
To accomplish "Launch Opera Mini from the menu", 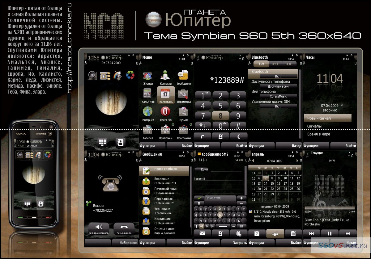I will [166, 112].
